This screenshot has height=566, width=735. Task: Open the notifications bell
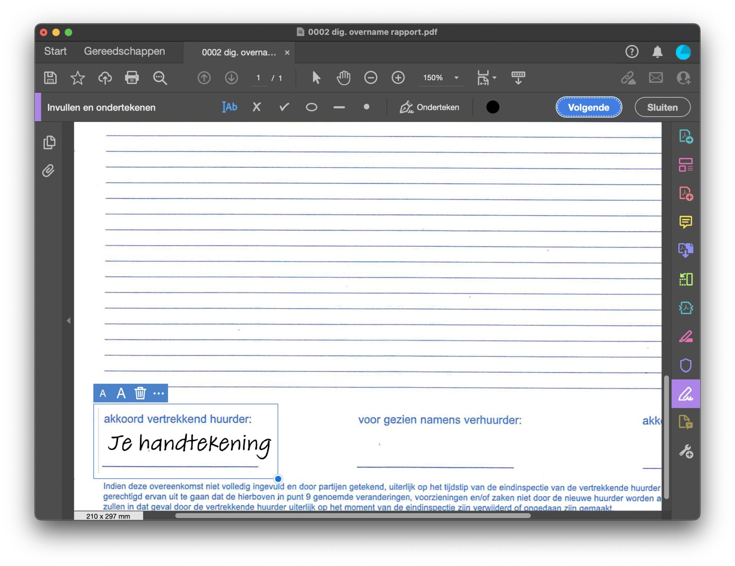pyautogui.click(x=657, y=52)
